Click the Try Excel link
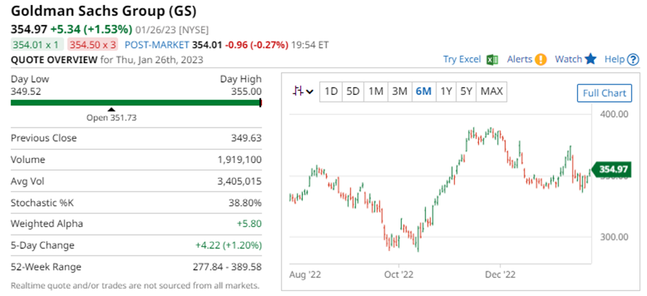Image resolution: width=647 pixels, height=296 pixels. tap(462, 59)
